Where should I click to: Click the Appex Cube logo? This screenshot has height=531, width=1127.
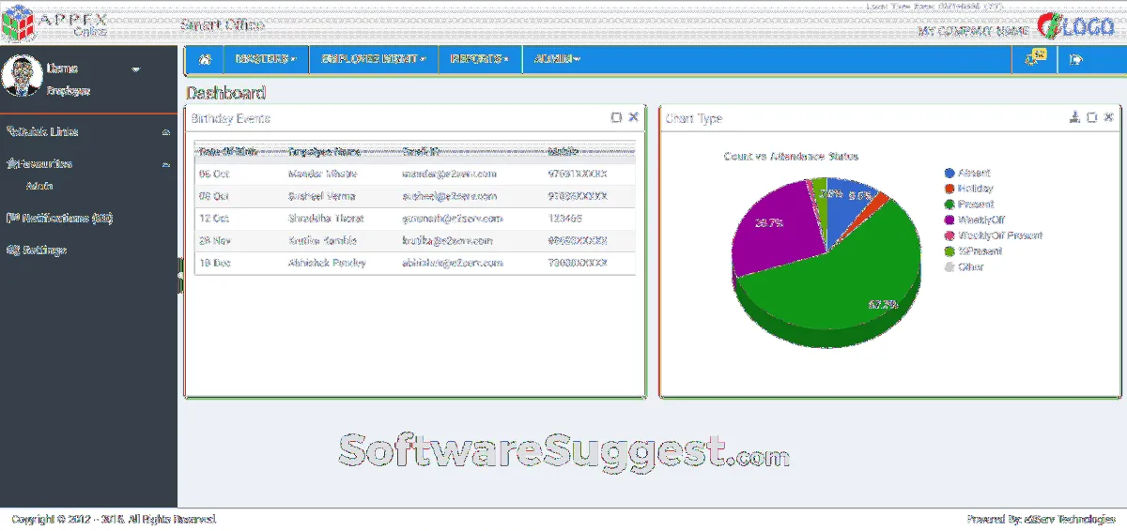18,22
